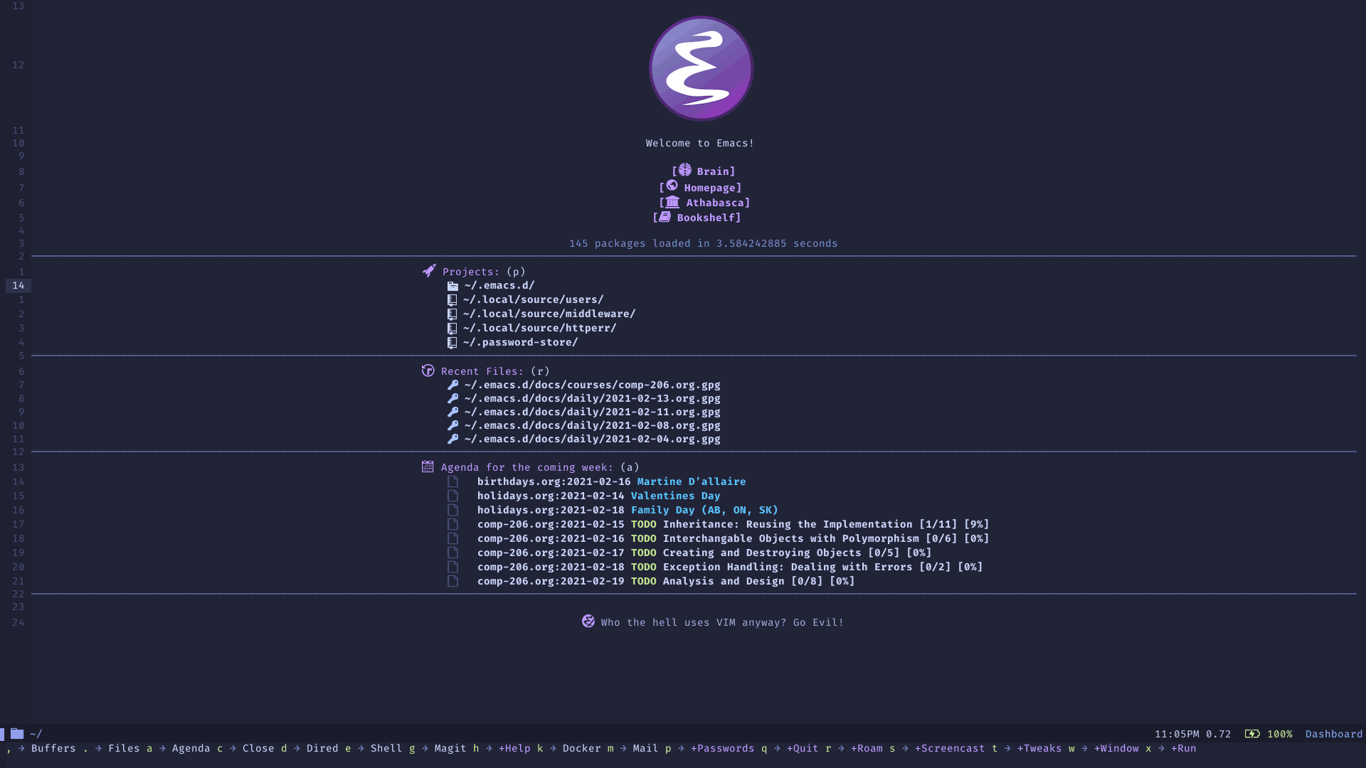Click the Agenda calendar icon
The height and width of the screenshot is (768, 1366).
click(x=428, y=467)
